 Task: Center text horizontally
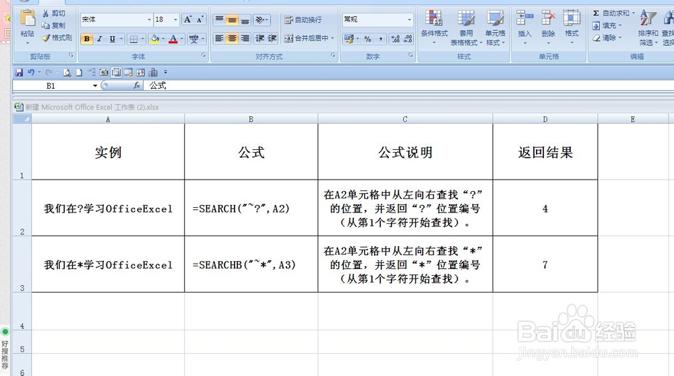point(232,38)
